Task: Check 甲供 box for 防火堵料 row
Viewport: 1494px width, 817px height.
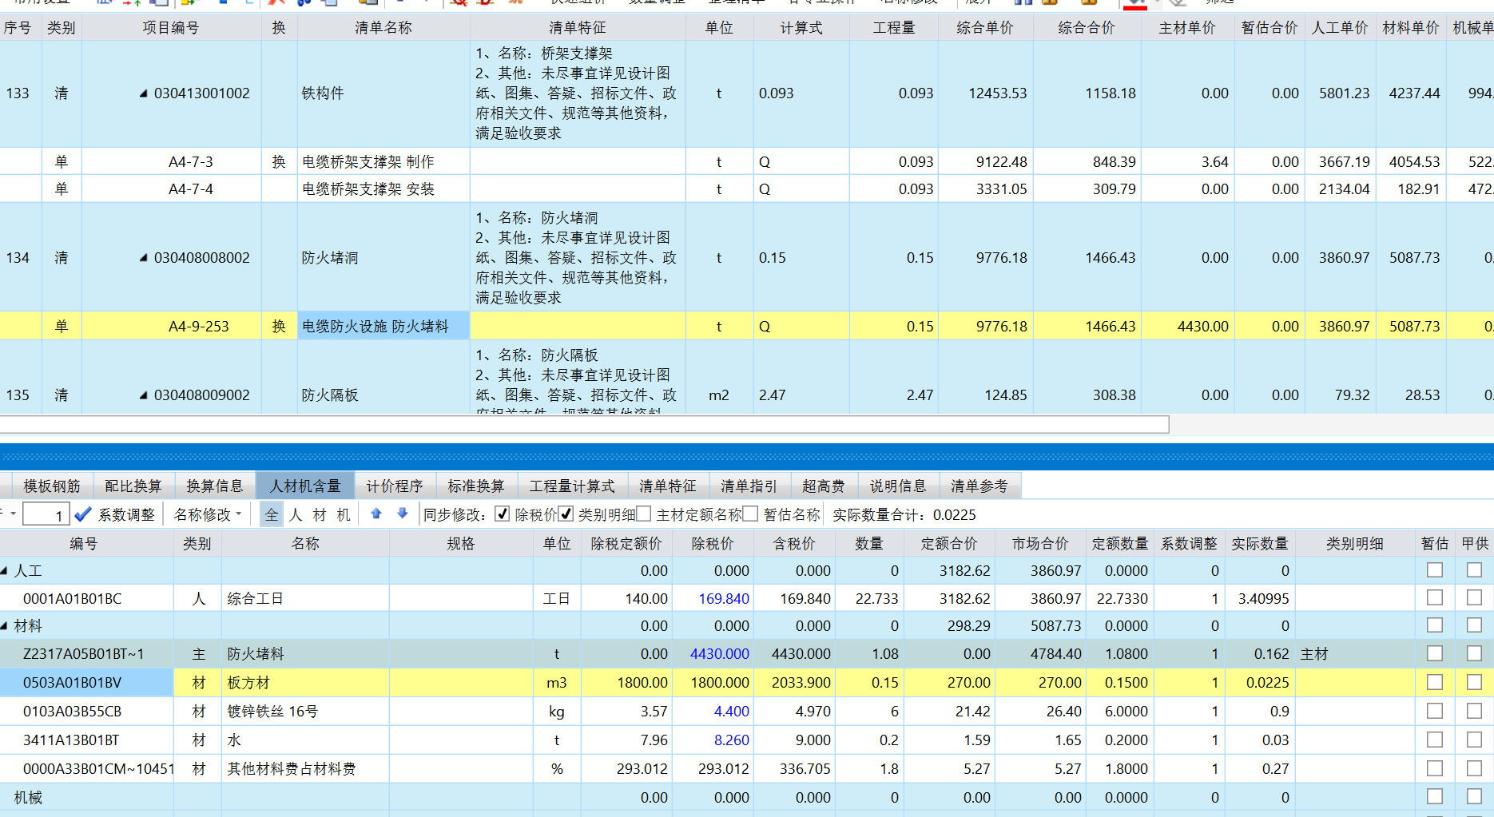Action: click(x=1474, y=653)
